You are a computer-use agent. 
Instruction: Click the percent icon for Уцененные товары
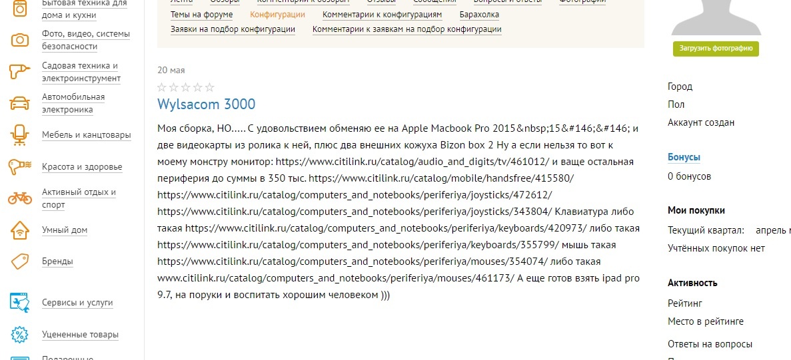point(20,334)
